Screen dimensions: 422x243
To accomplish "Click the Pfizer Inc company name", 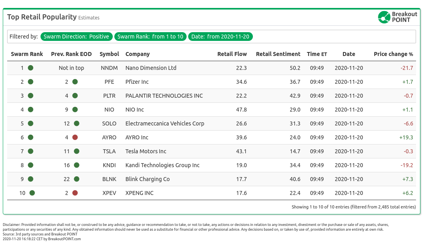I will [x=137, y=82].
